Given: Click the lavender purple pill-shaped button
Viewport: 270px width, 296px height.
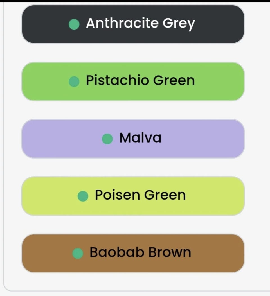Looking at the screenshot, I should (x=133, y=139).
